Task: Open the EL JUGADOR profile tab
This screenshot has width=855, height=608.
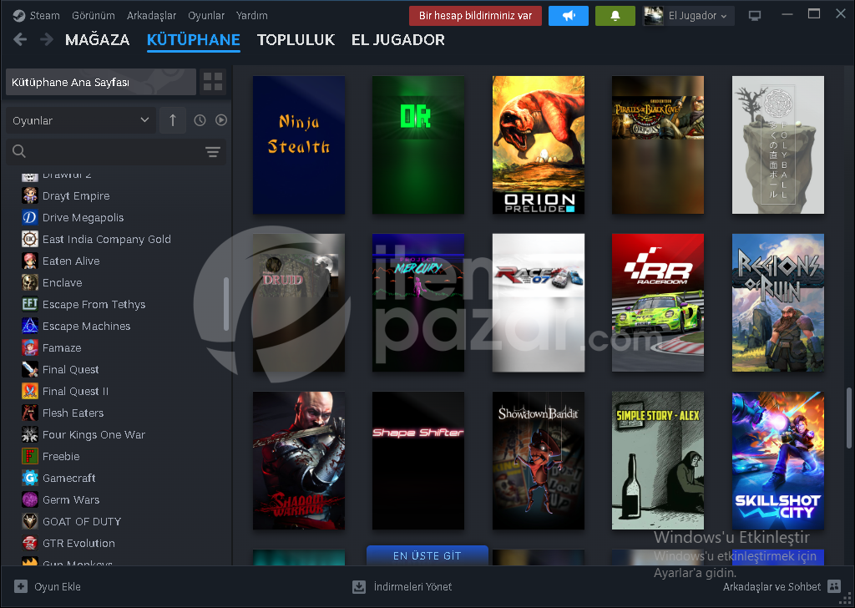Action: click(x=398, y=40)
